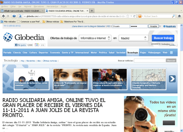The image size is (183, 132).
Task: Select the Deportes category tab
Action: pos(43,53)
